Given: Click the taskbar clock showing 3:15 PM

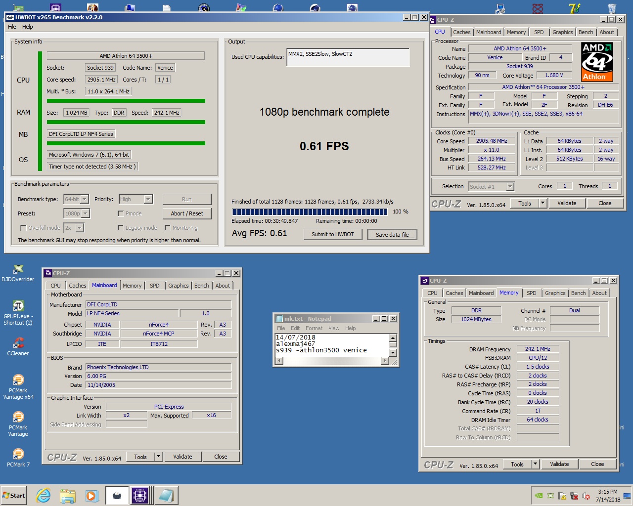Looking at the screenshot, I should tap(608, 496).
